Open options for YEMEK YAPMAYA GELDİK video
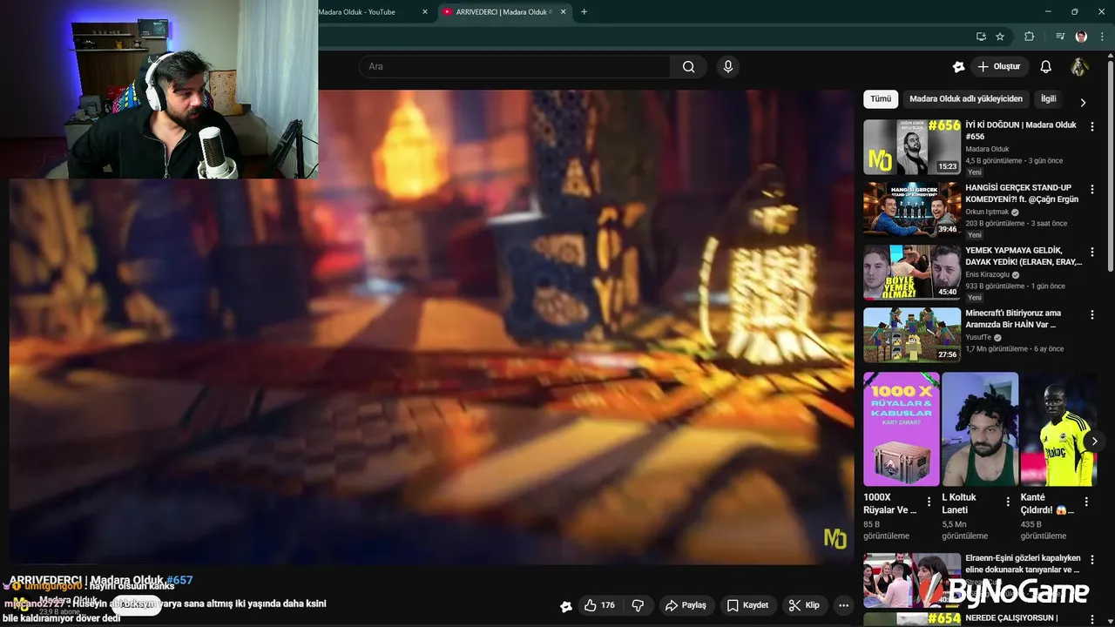 pyautogui.click(x=1092, y=252)
